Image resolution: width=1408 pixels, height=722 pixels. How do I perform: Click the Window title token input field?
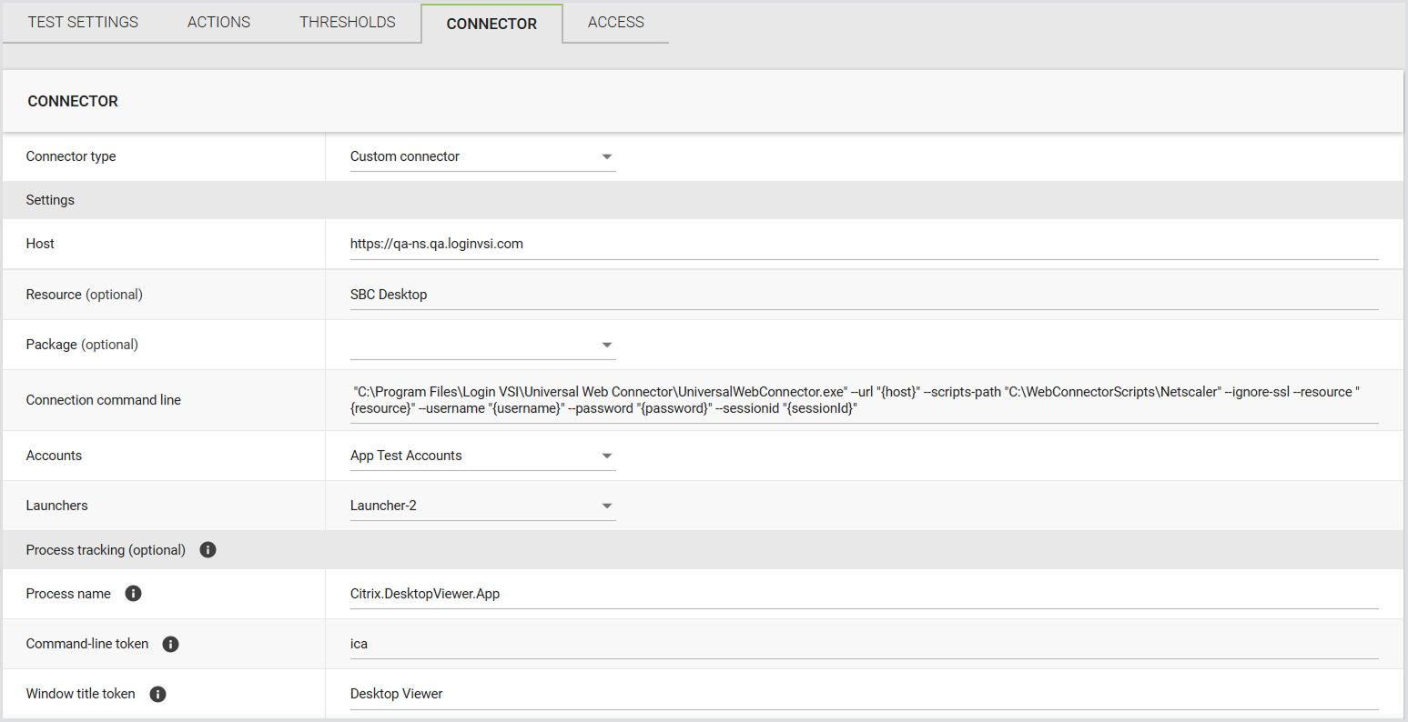point(864,694)
